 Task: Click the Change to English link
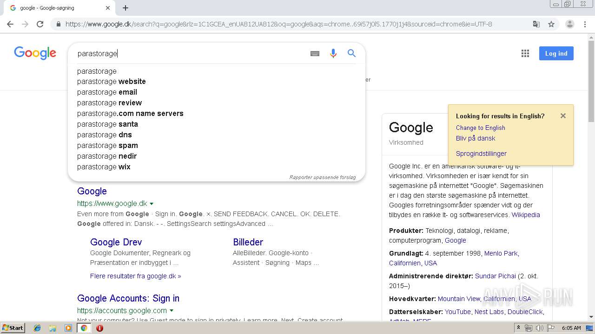[x=481, y=128]
